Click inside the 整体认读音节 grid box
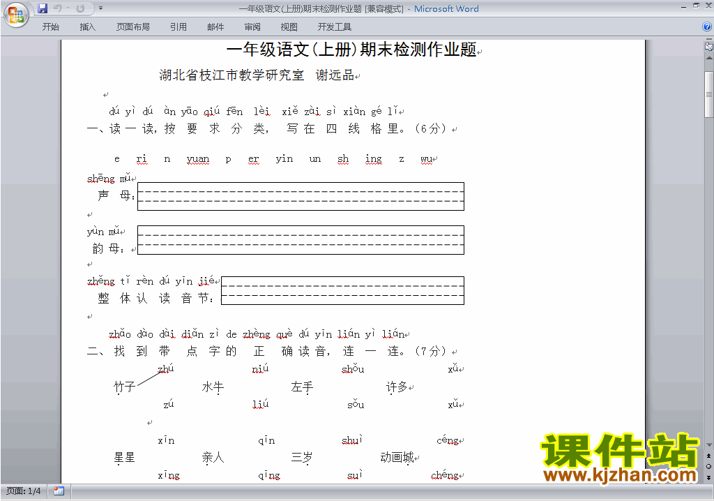Screen dimensions: 714x501 point(342,290)
